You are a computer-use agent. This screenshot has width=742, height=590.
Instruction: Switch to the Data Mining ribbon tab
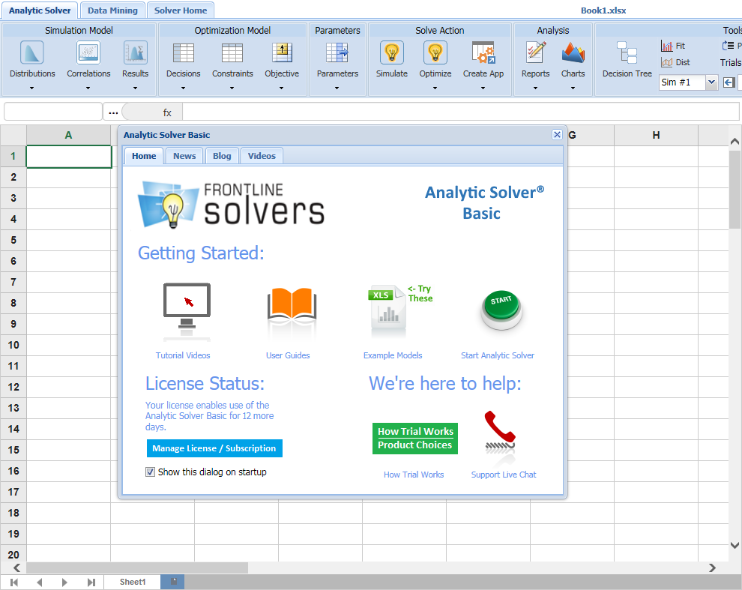[x=112, y=10]
